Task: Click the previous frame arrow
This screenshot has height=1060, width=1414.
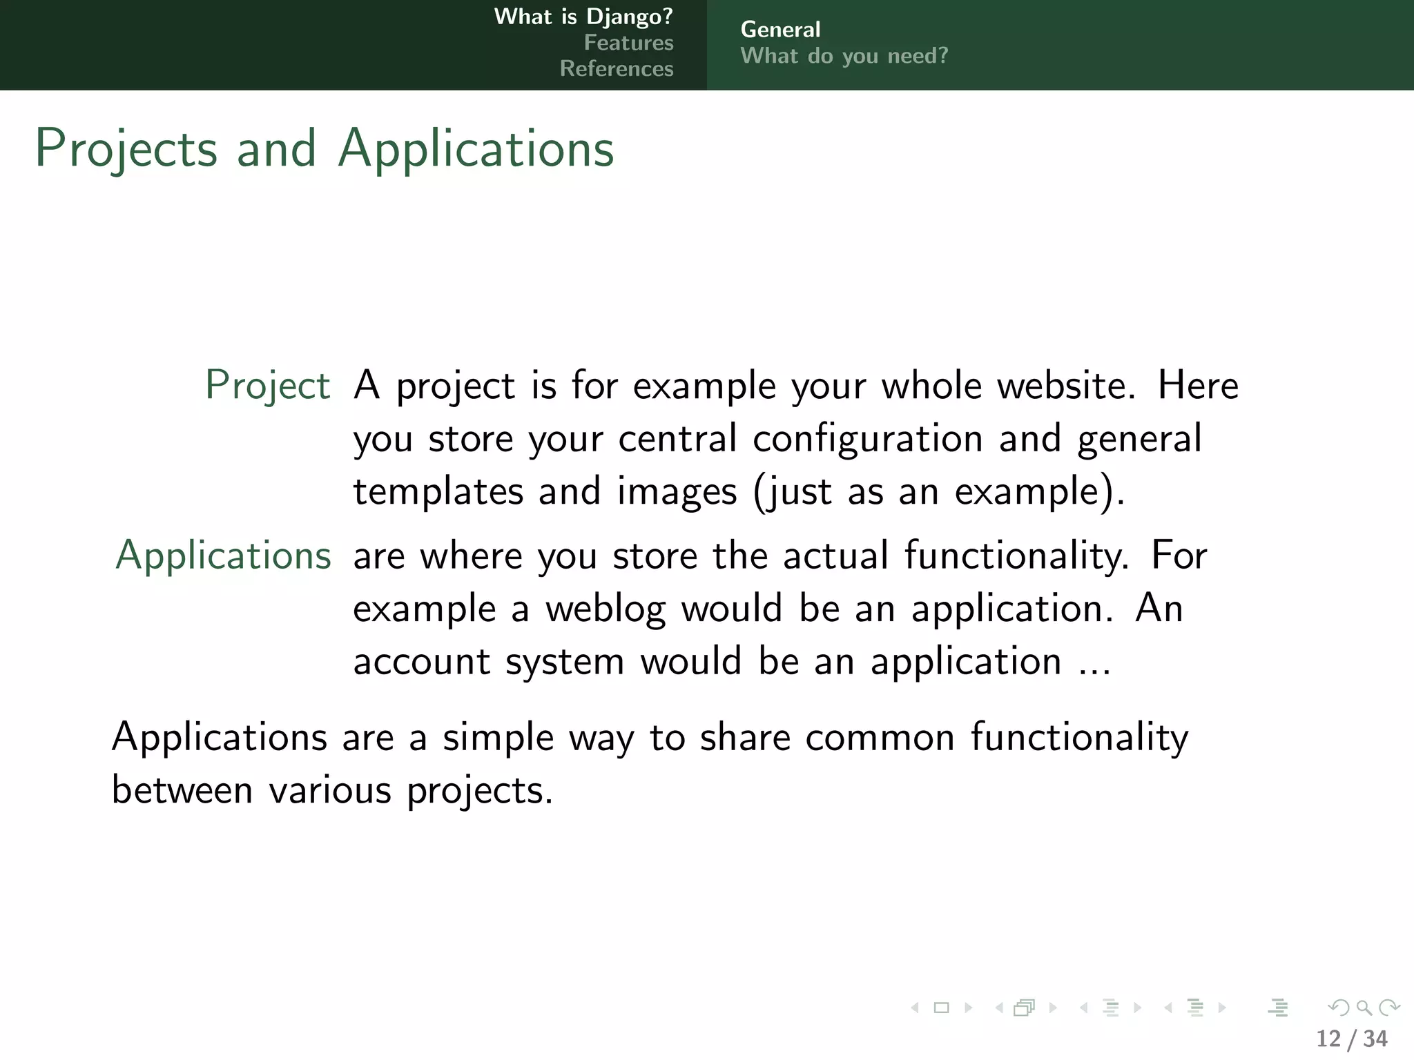Action: pos(999,1008)
